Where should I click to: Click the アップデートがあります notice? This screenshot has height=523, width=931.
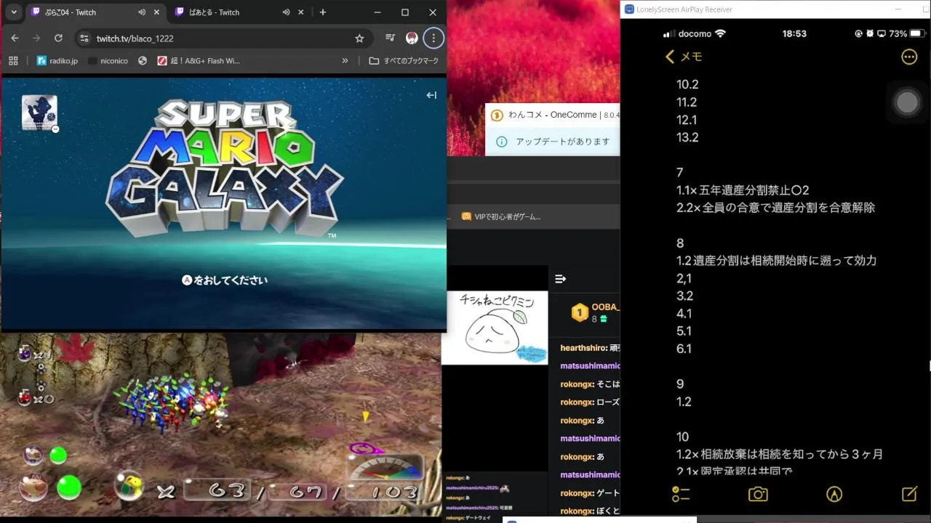click(562, 142)
